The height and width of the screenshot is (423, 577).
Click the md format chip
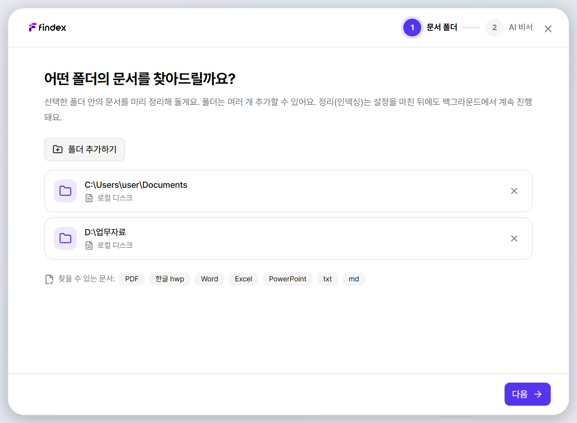354,279
